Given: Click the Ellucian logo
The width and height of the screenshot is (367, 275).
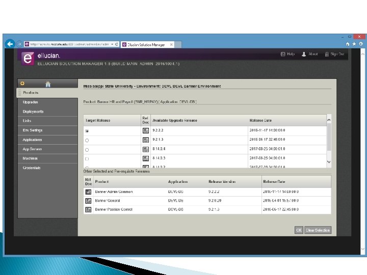Looking at the screenshot, I should (28, 58).
